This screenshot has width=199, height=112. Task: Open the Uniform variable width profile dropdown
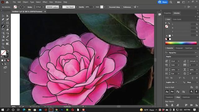tap(60, 7)
